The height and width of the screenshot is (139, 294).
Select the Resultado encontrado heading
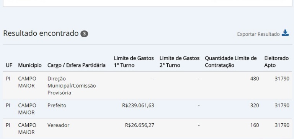click(x=41, y=33)
